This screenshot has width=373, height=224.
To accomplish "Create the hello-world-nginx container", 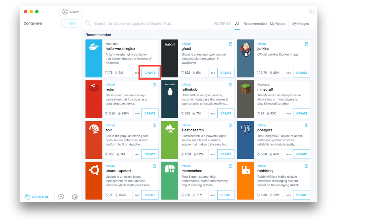I will pyautogui.click(x=150, y=73).
